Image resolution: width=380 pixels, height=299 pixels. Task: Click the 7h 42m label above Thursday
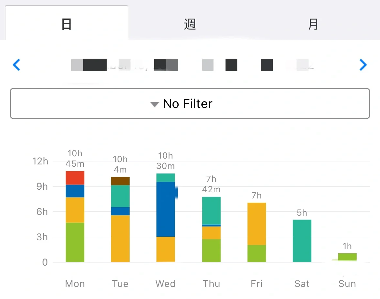click(x=211, y=184)
